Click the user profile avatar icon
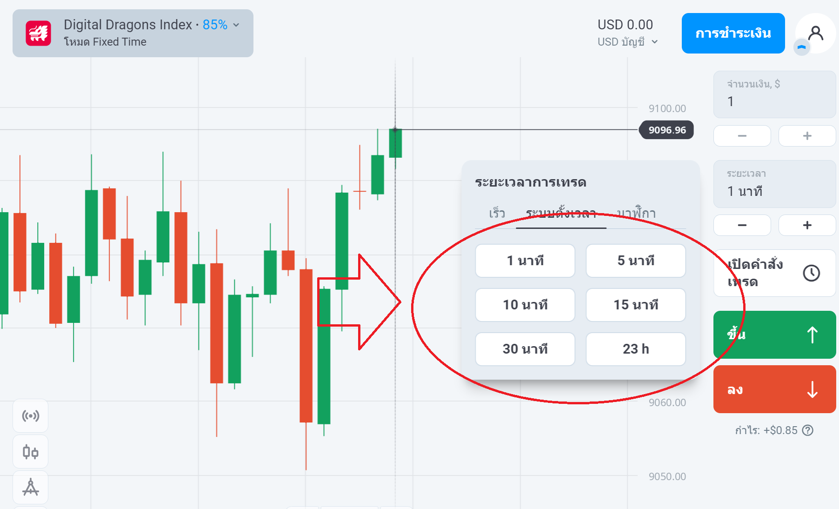The height and width of the screenshot is (509, 839). [x=816, y=33]
